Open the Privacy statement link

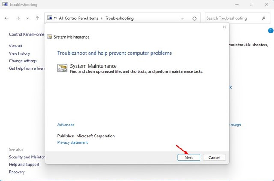coord(72,142)
